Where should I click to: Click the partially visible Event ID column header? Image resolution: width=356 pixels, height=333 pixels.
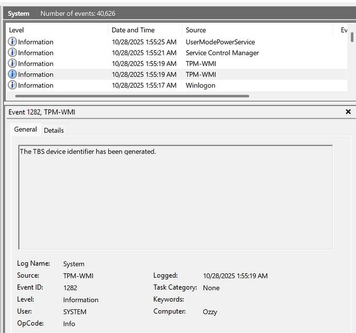(x=344, y=30)
